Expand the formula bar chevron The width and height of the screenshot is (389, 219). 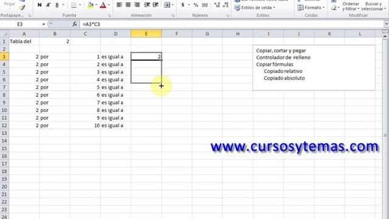pos(387,24)
